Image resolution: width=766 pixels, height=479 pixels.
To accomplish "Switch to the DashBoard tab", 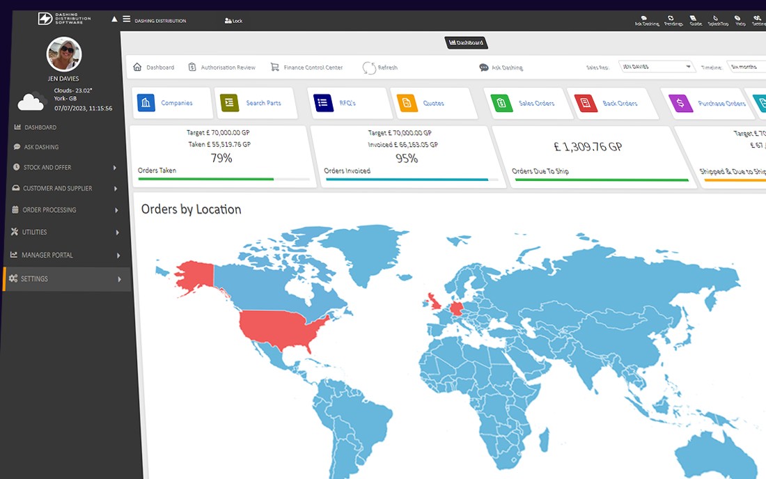I will 466,43.
